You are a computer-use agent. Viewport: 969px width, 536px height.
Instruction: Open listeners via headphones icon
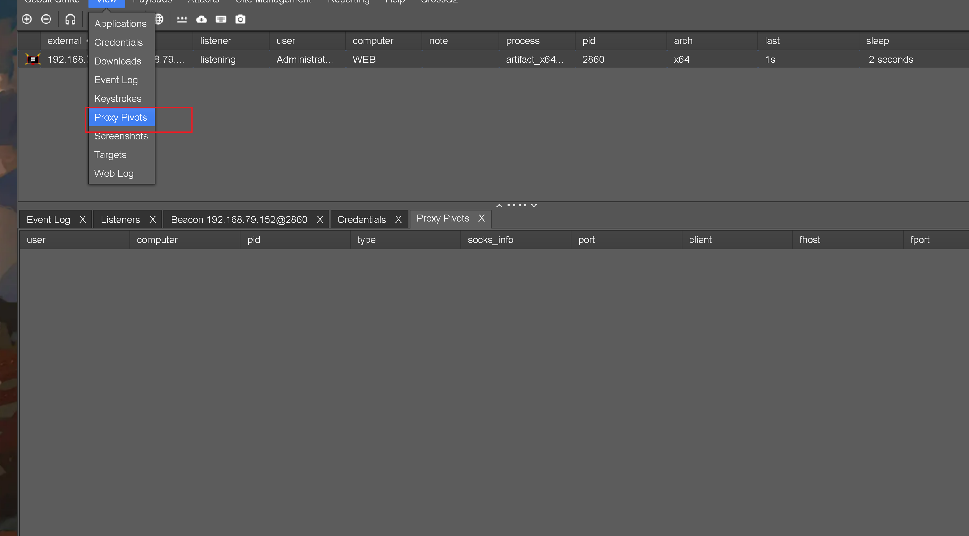(x=70, y=19)
